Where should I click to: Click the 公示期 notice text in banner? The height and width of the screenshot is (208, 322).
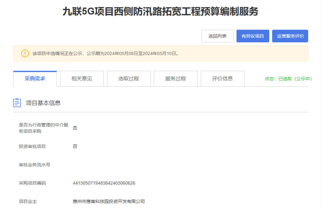(x=106, y=53)
